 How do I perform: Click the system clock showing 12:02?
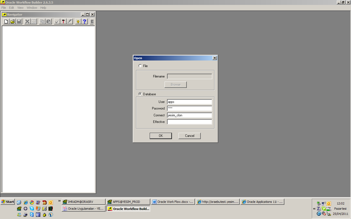(x=341, y=203)
